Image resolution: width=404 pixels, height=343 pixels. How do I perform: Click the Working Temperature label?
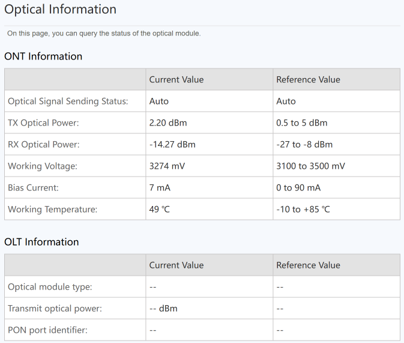click(53, 210)
